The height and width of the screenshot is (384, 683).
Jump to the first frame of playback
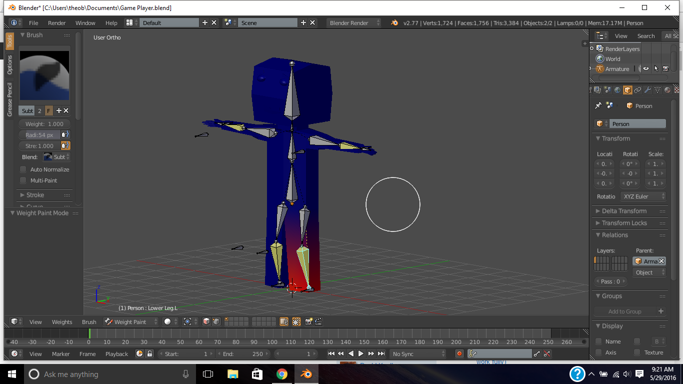click(331, 353)
